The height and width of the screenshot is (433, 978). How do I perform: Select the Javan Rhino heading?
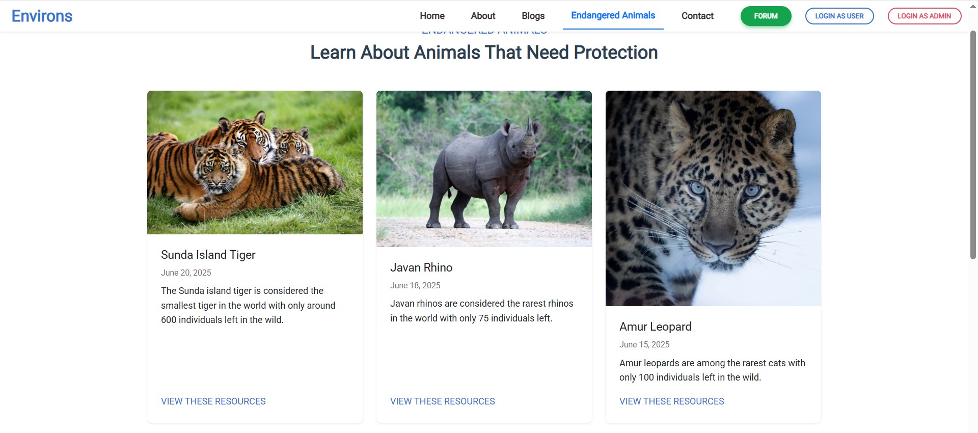421,267
